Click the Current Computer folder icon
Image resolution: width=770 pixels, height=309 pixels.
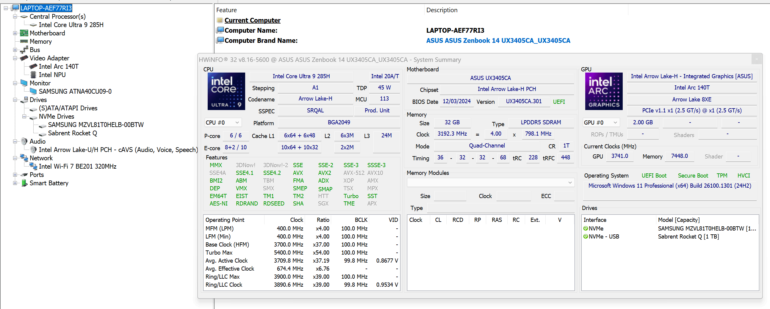220,20
